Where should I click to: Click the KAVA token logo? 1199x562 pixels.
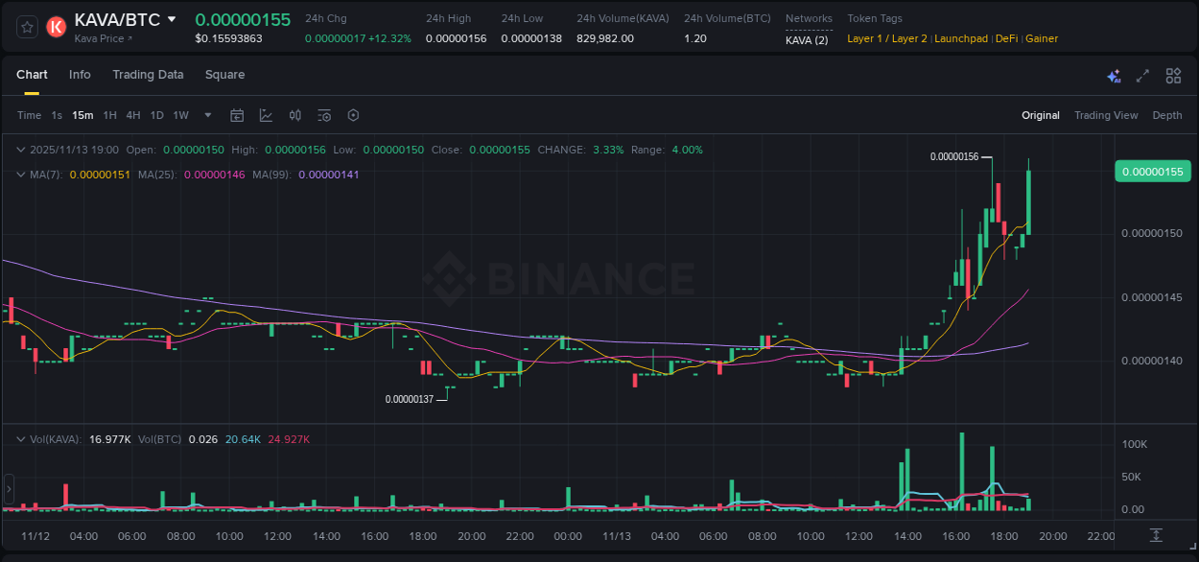coord(56,27)
